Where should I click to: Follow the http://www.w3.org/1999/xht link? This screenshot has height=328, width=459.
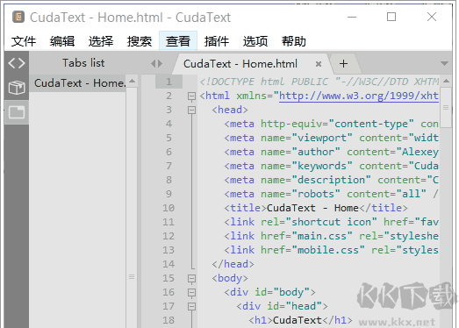click(359, 96)
